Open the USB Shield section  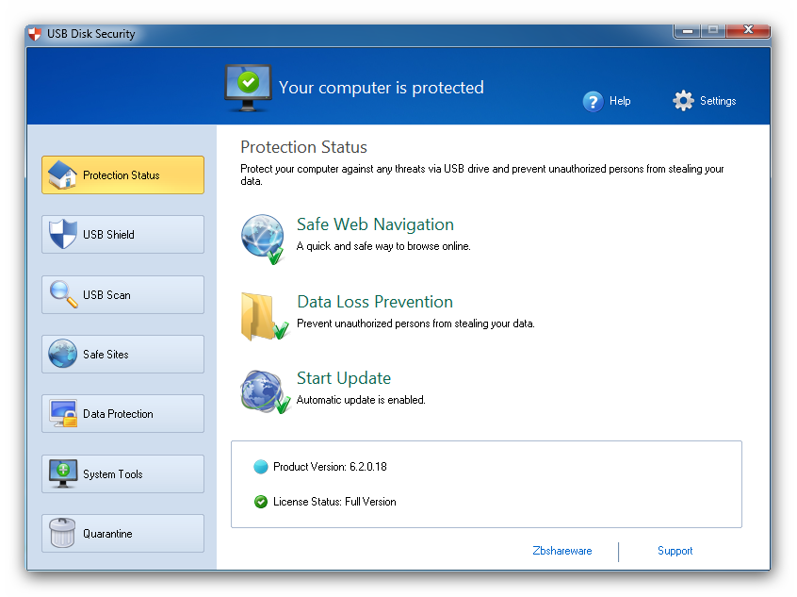123,235
